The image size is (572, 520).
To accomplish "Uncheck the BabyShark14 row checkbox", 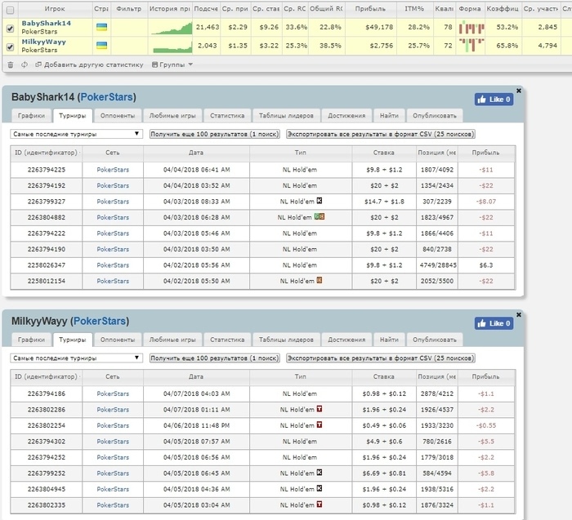I will click(x=10, y=28).
